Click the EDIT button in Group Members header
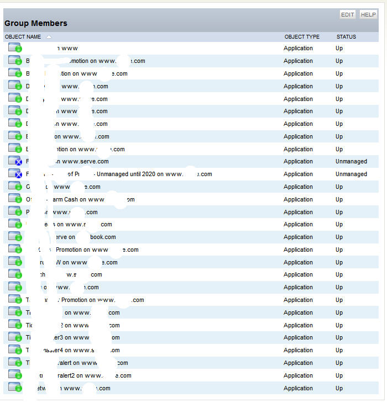The width and height of the screenshot is (387, 403). pos(347,15)
